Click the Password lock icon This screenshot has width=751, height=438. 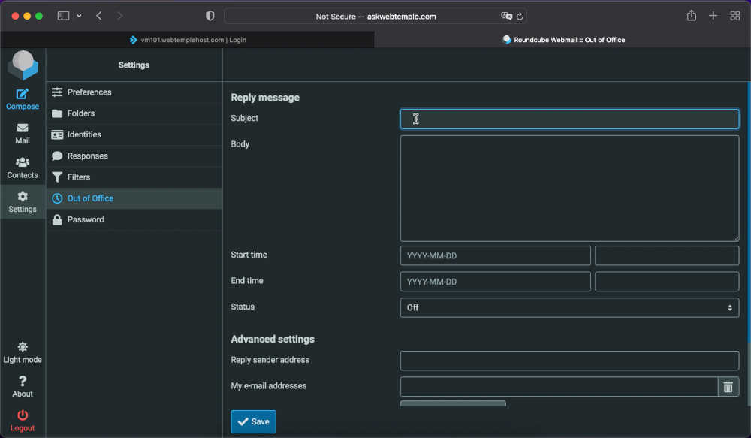[x=57, y=219]
